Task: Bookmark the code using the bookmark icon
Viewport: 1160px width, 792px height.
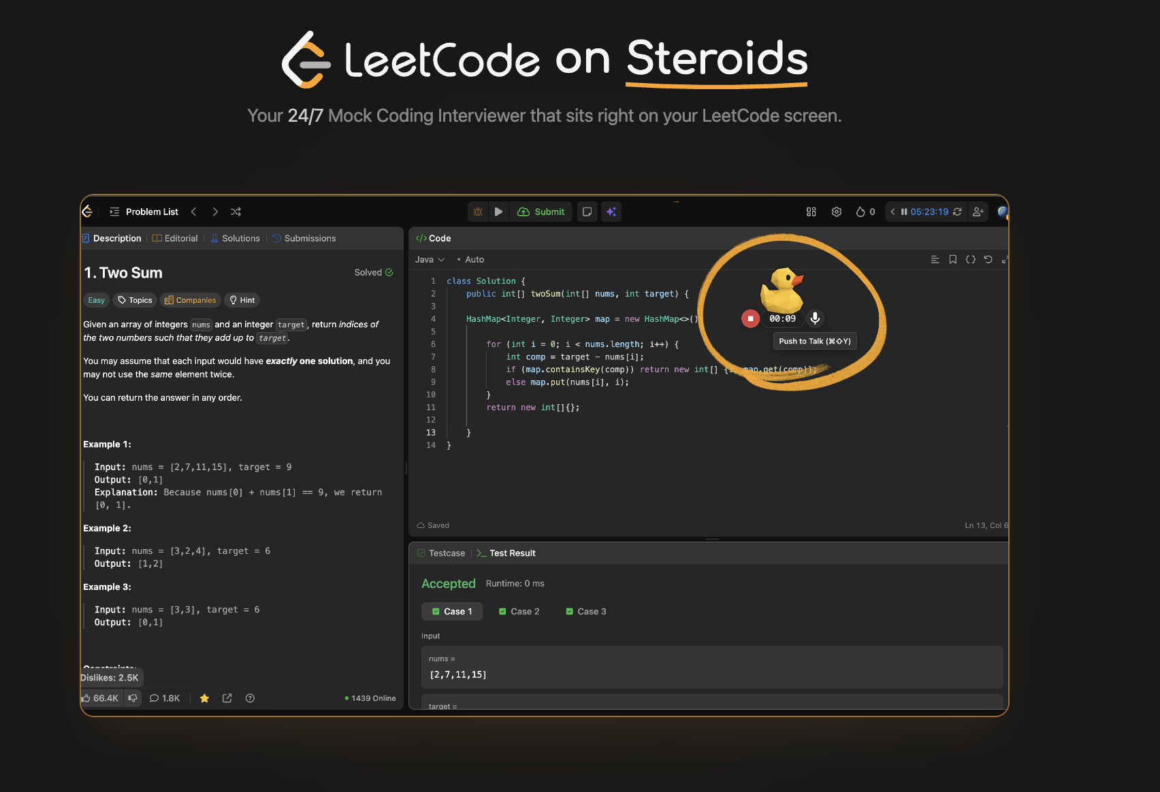Action: 952,259
